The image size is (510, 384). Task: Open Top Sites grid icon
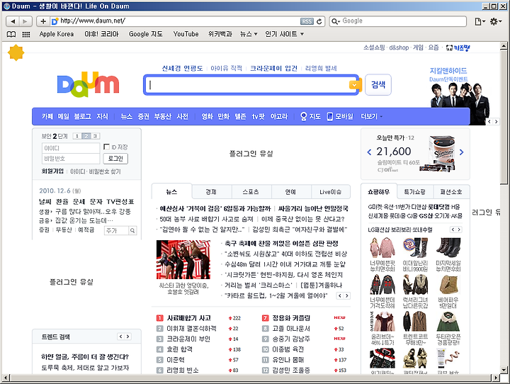point(26,34)
